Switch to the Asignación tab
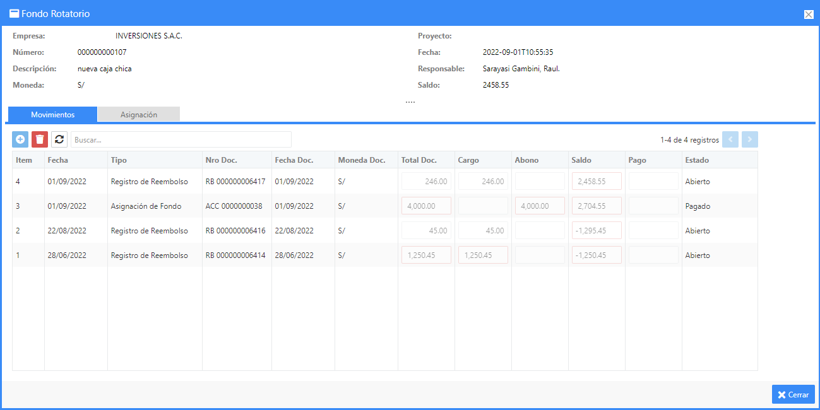This screenshot has height=410, width=820. (x=139, y=115)
